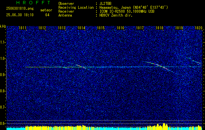
Task: Select the filename 2506301810.png
Action: pyautogui.click(x=20, y=9)
